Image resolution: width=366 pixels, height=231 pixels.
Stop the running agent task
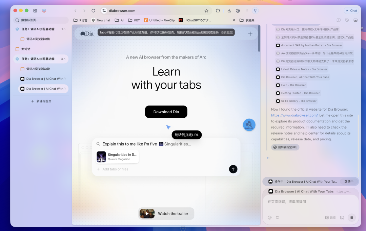352,217
